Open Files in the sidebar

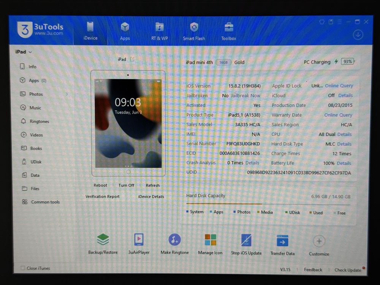pyautogui.click(x=30, y=188)
